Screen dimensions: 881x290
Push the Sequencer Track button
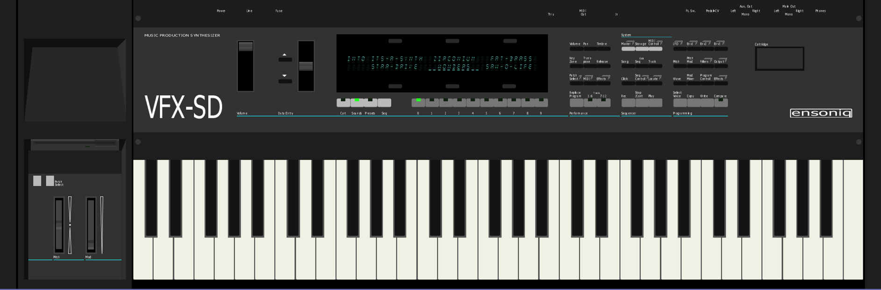point(656,66)
